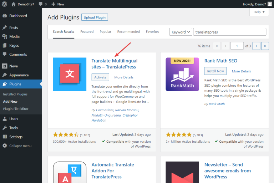This screenshot has width=274, height=183.
Task: Open the Keyword search type dropdown
Action: pos(181,32)
